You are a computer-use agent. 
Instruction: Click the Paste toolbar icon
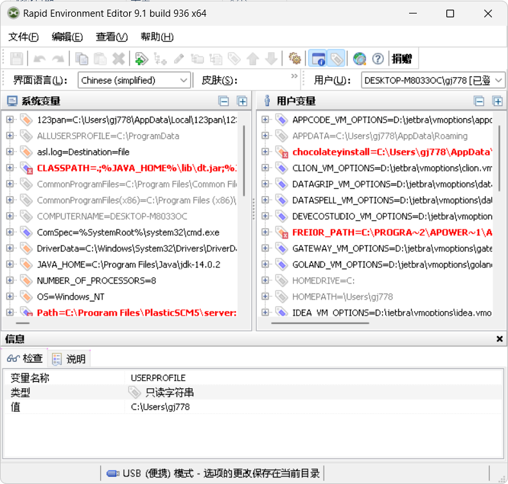(x=100, y=58)
